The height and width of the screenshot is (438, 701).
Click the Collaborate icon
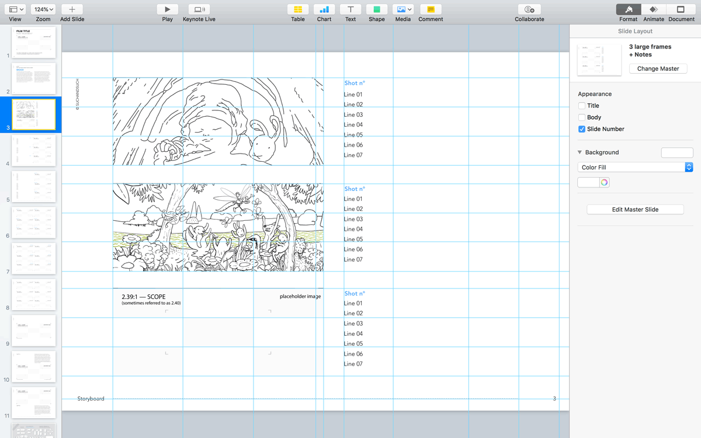(529, 9)
